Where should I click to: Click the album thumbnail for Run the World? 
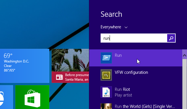pos(106,106)
